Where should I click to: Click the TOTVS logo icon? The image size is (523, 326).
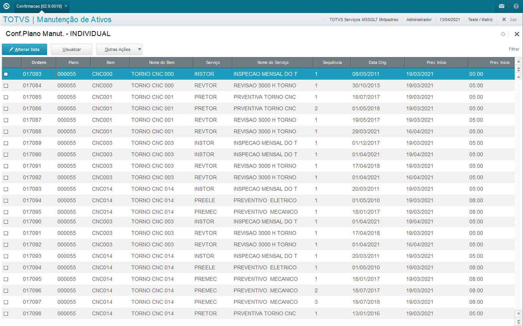pyautogui.click(x=6, y=6)
